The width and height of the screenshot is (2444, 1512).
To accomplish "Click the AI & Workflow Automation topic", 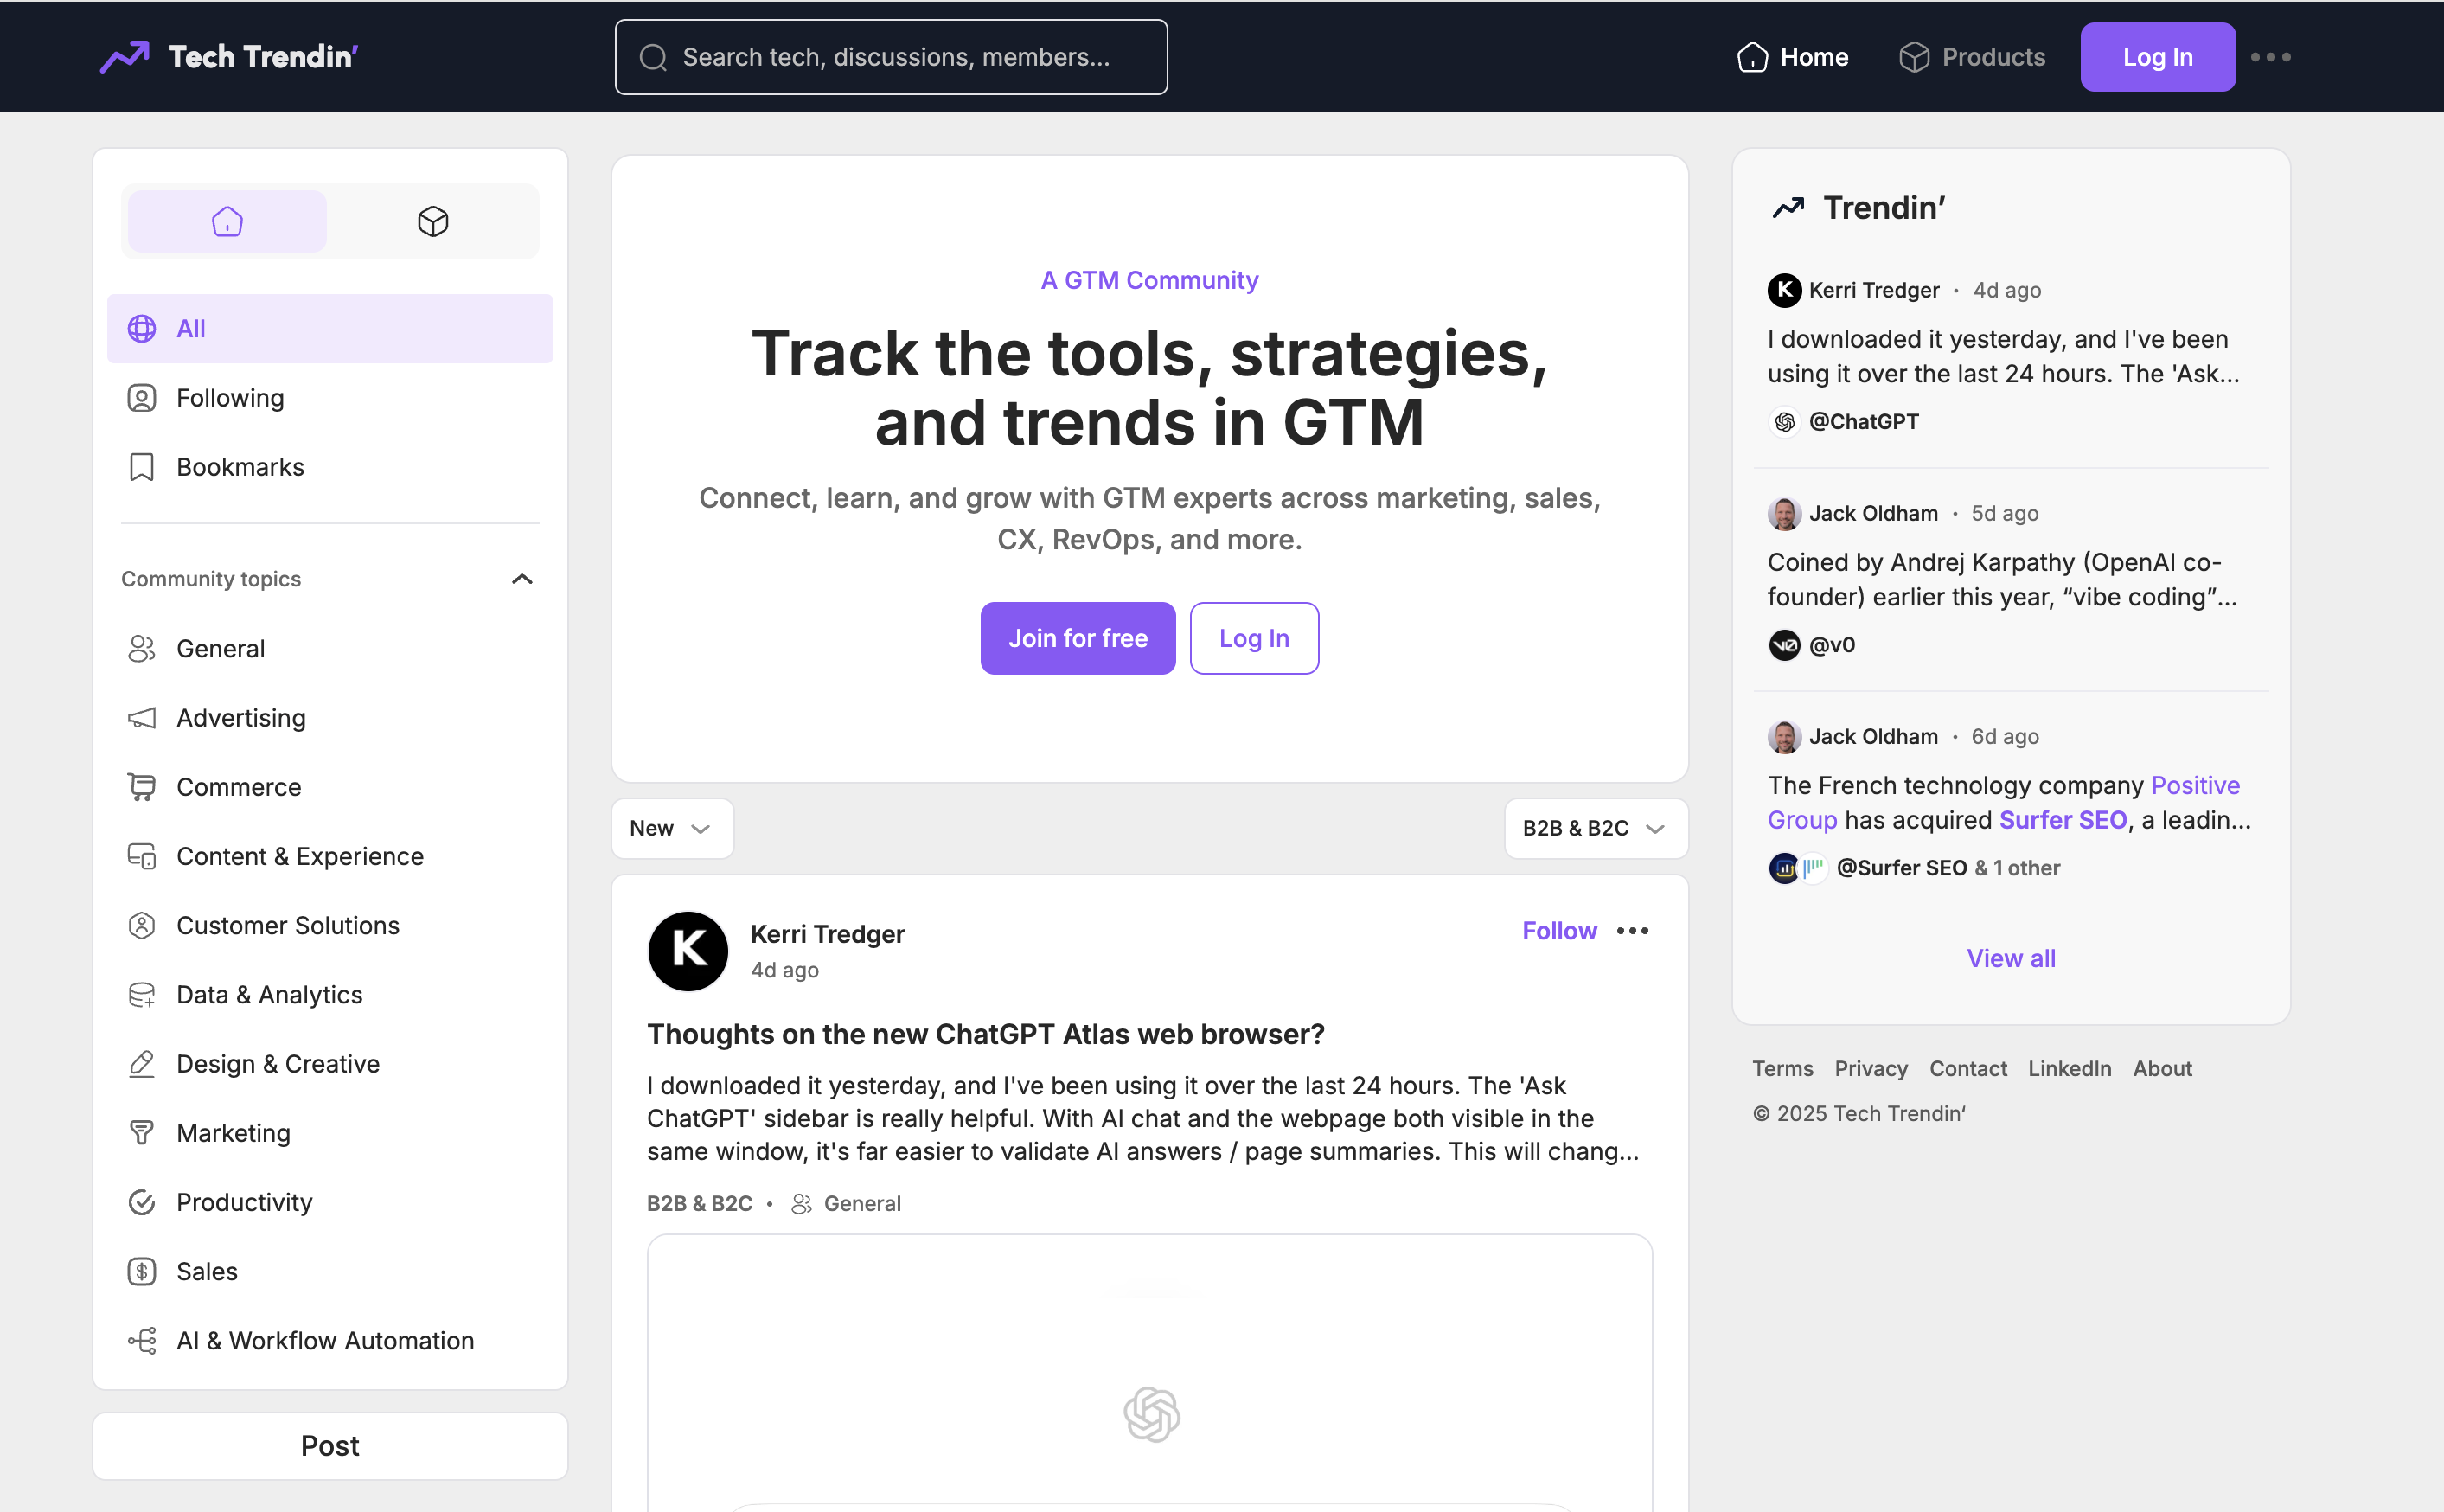I will pos(326,1340).
